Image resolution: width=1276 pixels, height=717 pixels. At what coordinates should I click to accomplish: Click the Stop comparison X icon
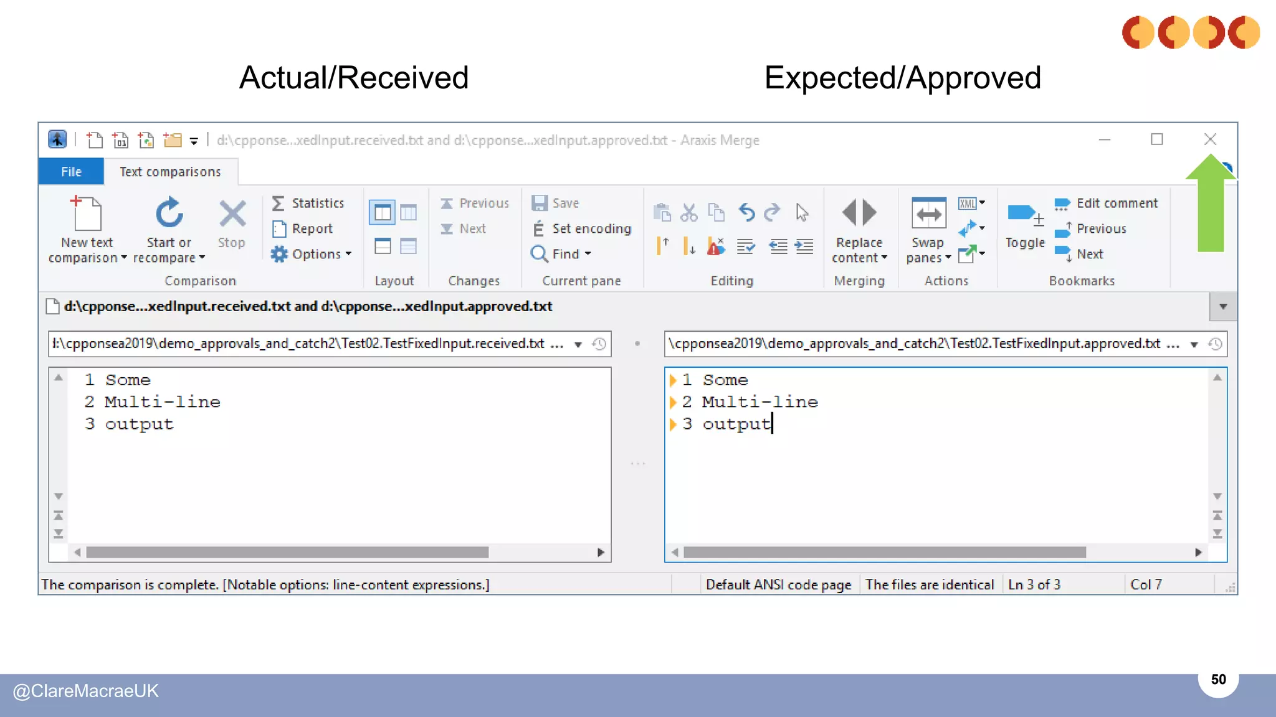[232, 213]
